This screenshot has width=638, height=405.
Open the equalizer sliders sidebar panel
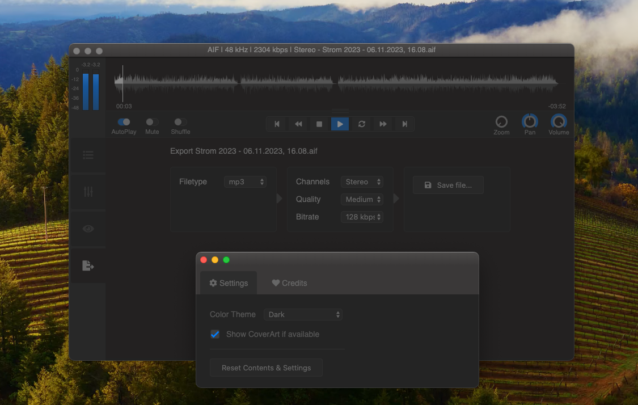click(x=88, y=192)
